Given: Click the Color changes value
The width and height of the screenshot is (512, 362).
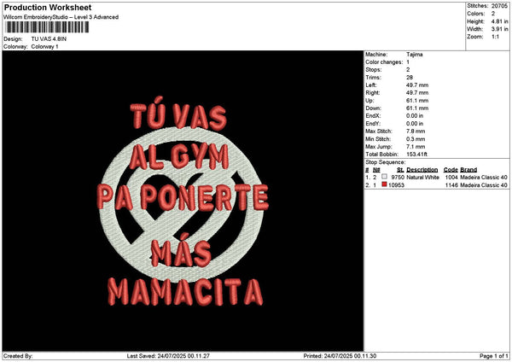Looking at the screenshot, I should tap(408, 62).
